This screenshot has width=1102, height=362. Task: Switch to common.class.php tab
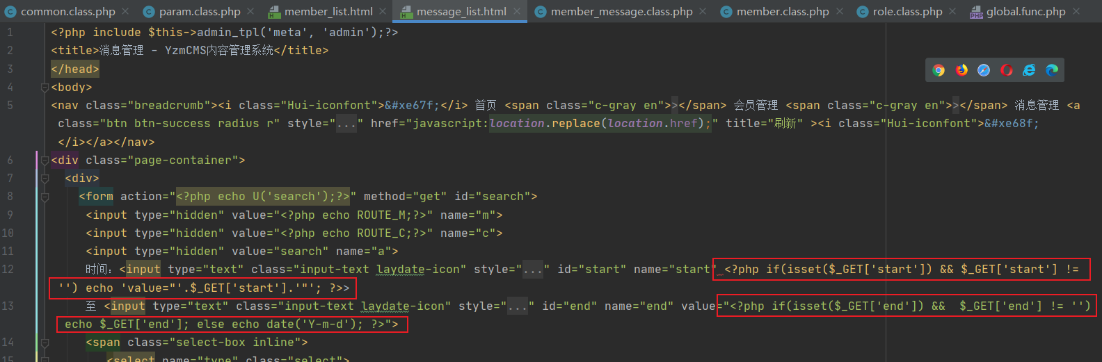(67, 11)
